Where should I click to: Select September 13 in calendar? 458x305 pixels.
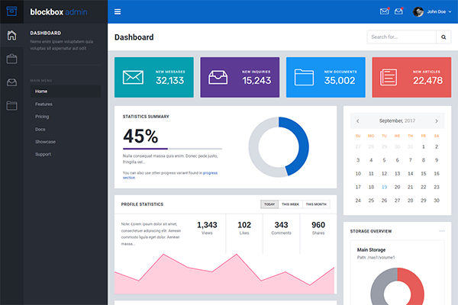[397, 174]
